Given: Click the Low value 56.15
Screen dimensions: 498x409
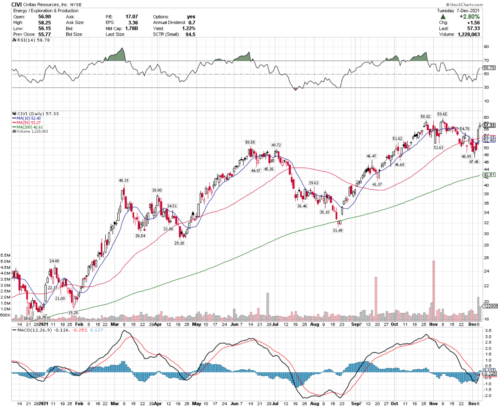Looking at the screenshot, I should (45, 28).
